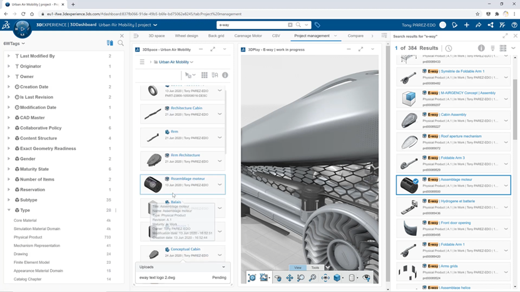Click the plus add icon in top bar
This screenshot has width=520, height=292.
pyautogui.click(x=467, y=25)
